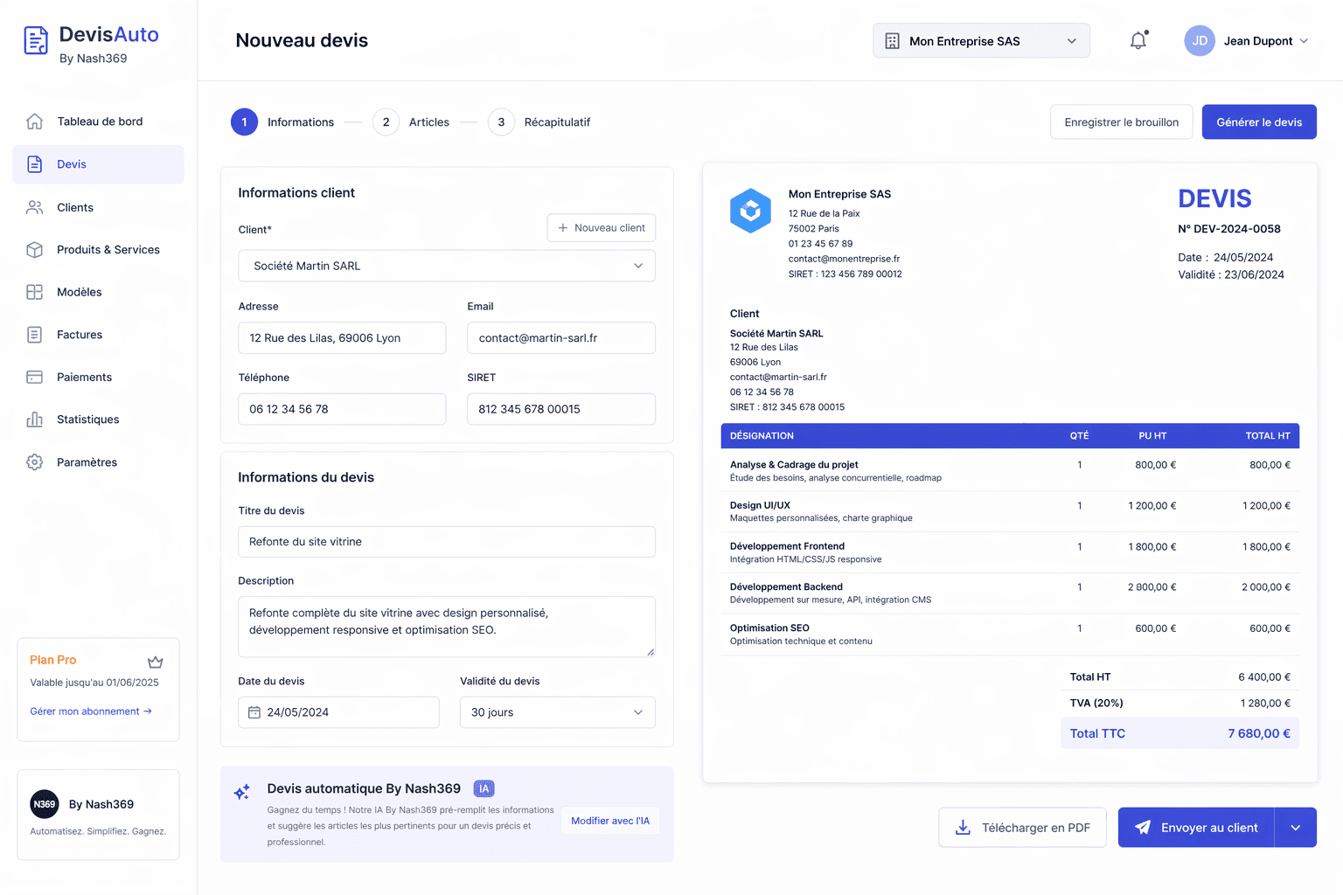The width and height of the screenshot is (1343, 895).
Task: Click the JD user avatar
Action: pyautogui.click(x=1199, y=41)
